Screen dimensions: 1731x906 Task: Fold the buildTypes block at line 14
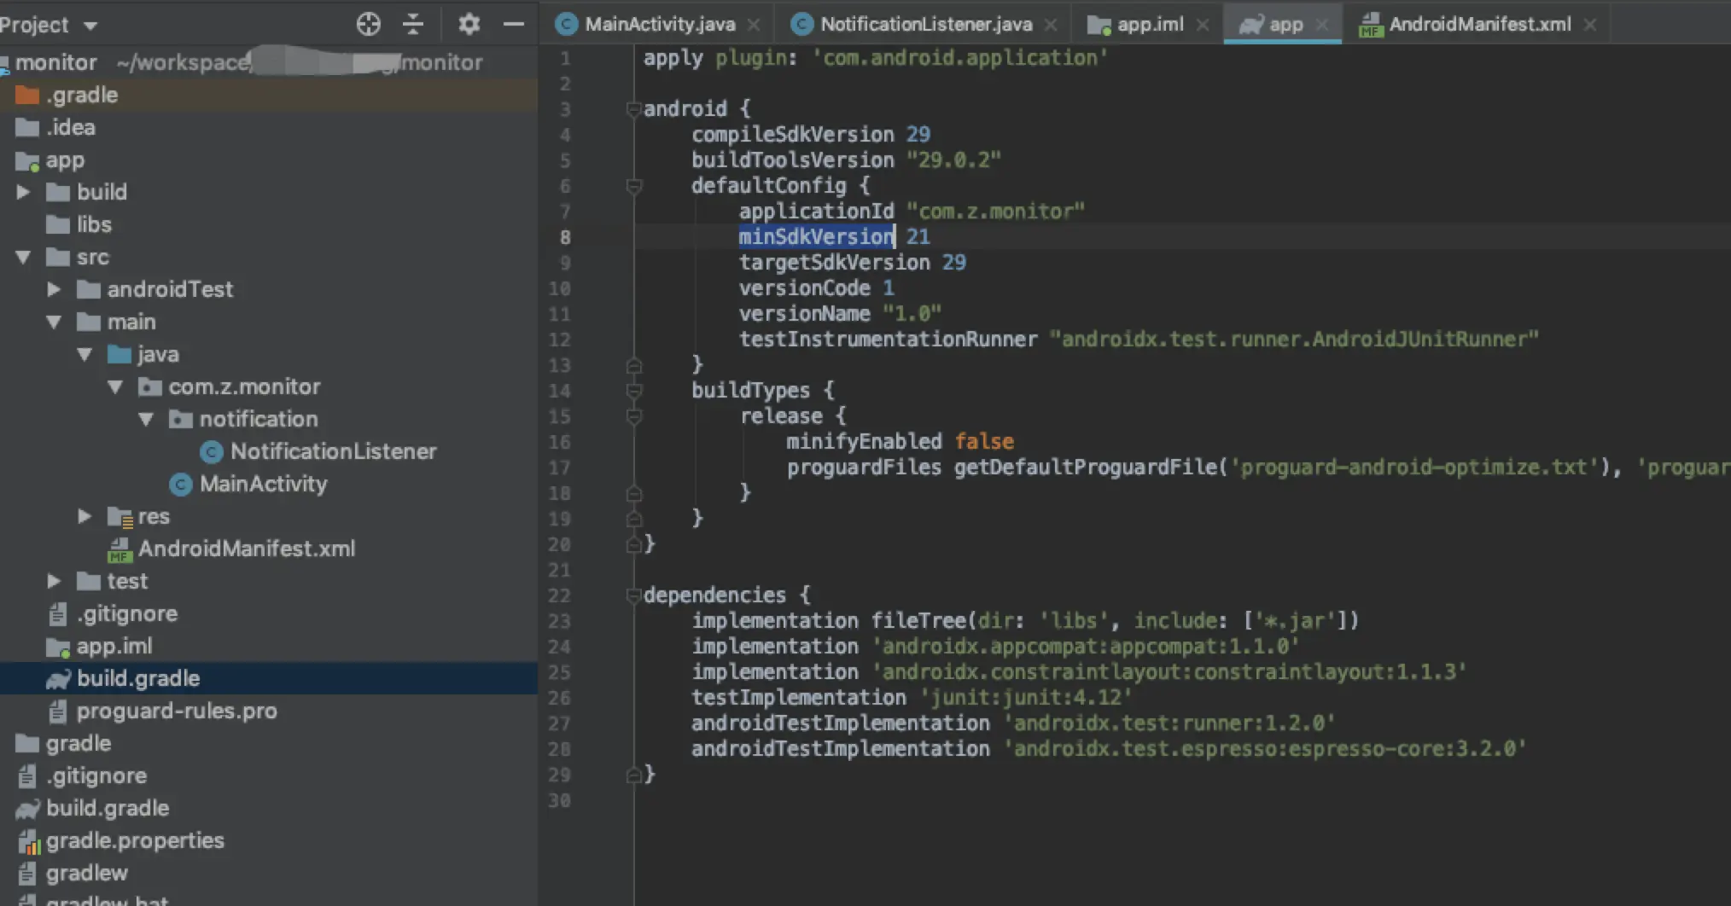pyautogui.click(x=634, y=391)
